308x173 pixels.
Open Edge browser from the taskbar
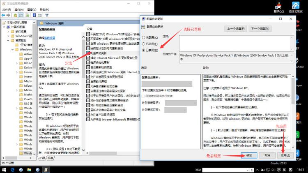click(x=13, y=170)
